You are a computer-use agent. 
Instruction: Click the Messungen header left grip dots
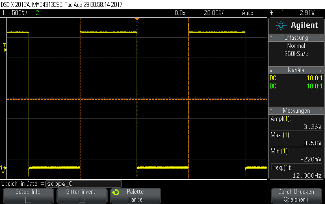tap(271, 111)
